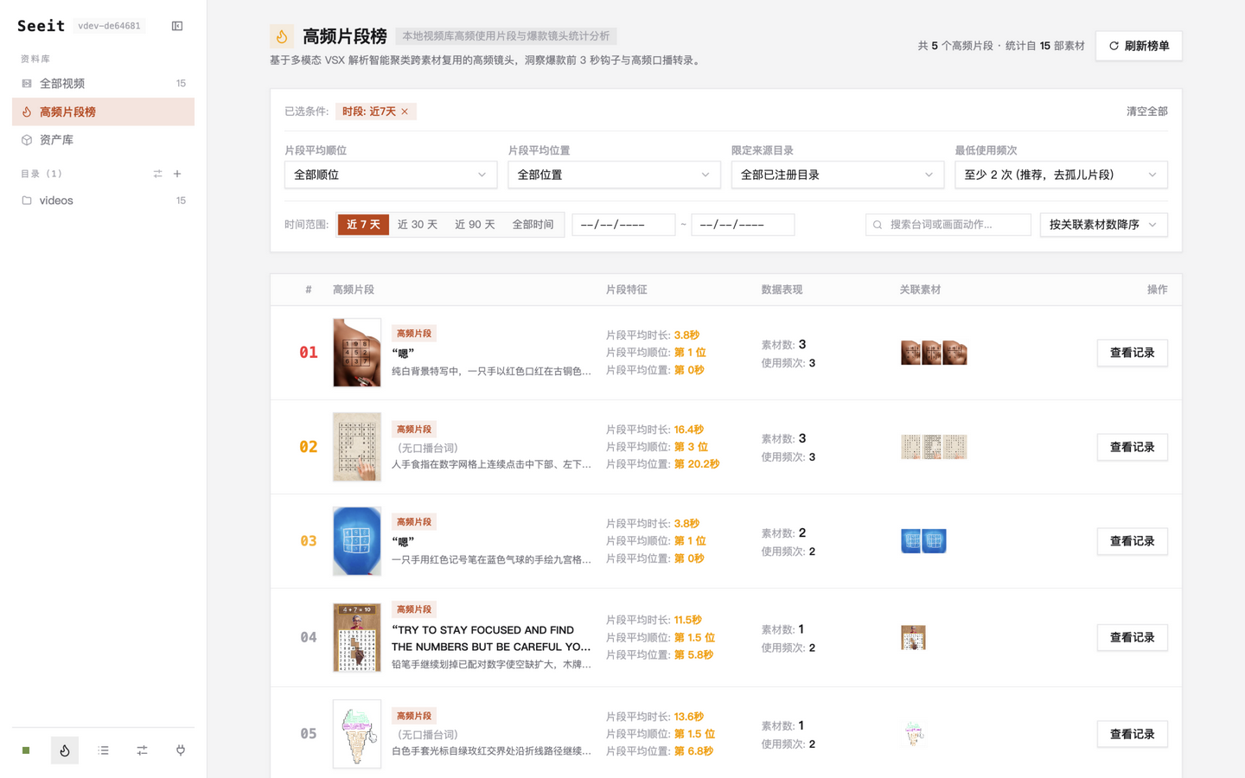Click the 搜索台词或画面动作 search box

click(948, 225)
